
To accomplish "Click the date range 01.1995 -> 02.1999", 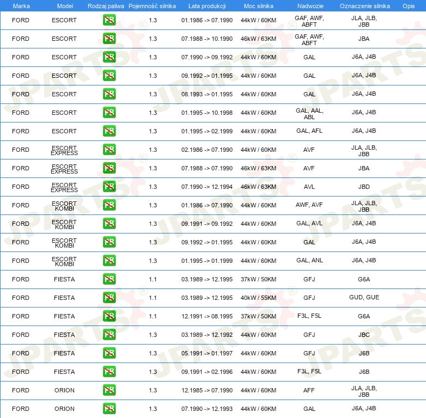I will (207, 131).
